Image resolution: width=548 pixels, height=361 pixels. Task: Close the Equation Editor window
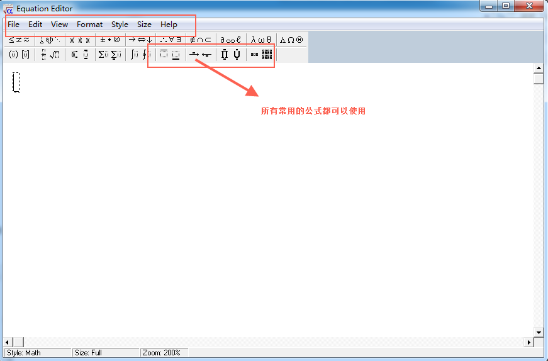click(x=529, y=6)
